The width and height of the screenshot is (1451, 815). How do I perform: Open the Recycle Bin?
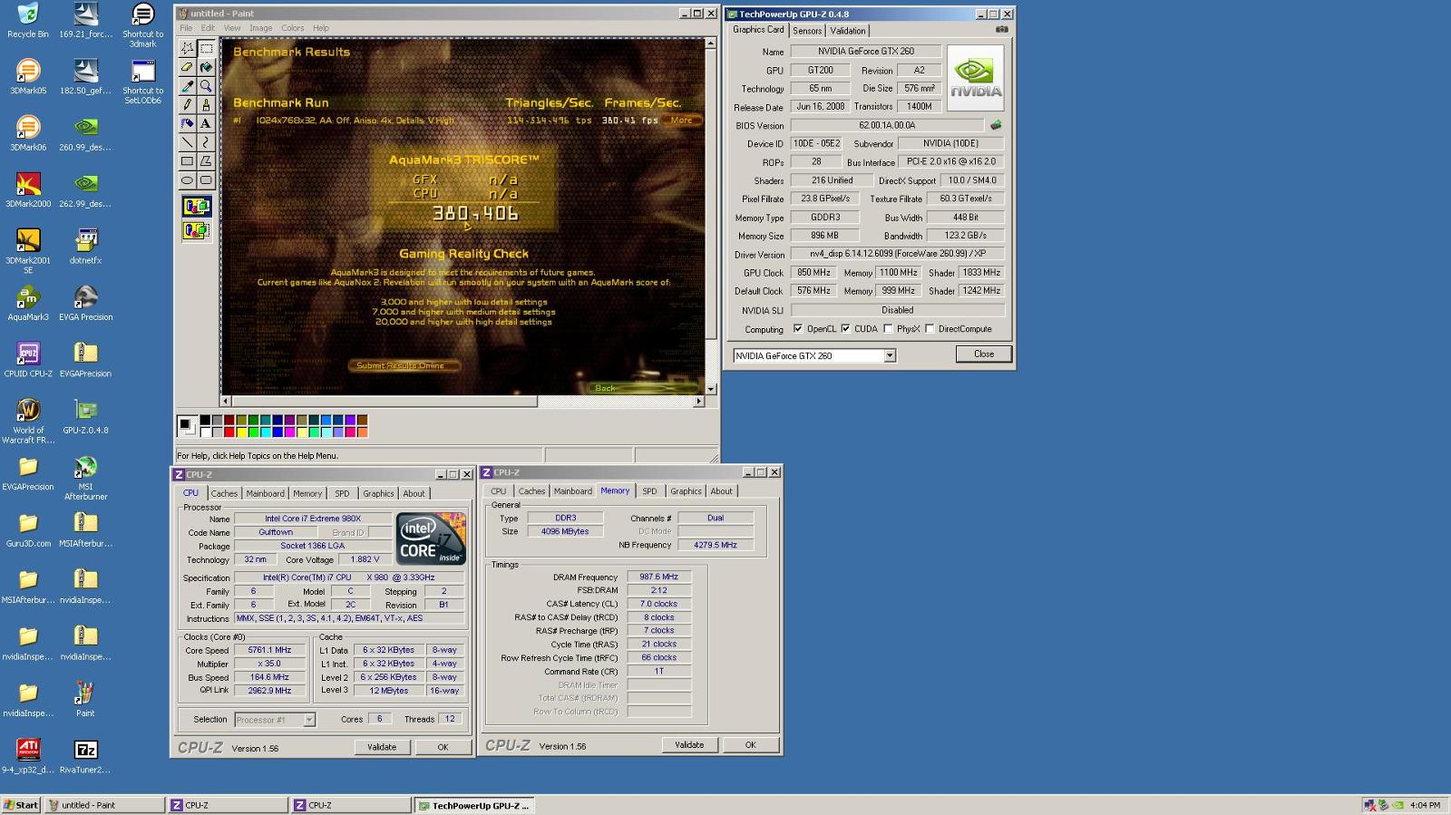[x=28, y=20]
